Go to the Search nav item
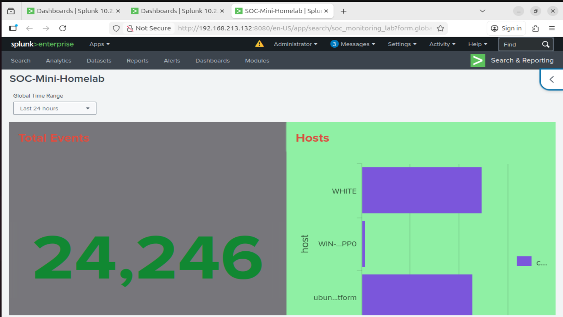The width and height of the screenshot is (563, 317). click(x=21, y=60)
